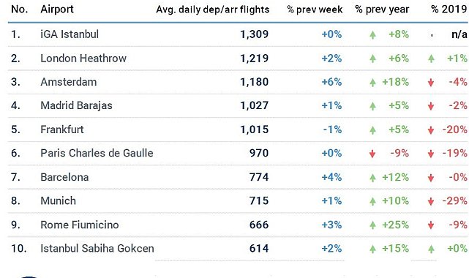Image resolution: width=469 pixels, height=278 pixels.
Task: Click the % prev year column header
Action: [382, 10]
